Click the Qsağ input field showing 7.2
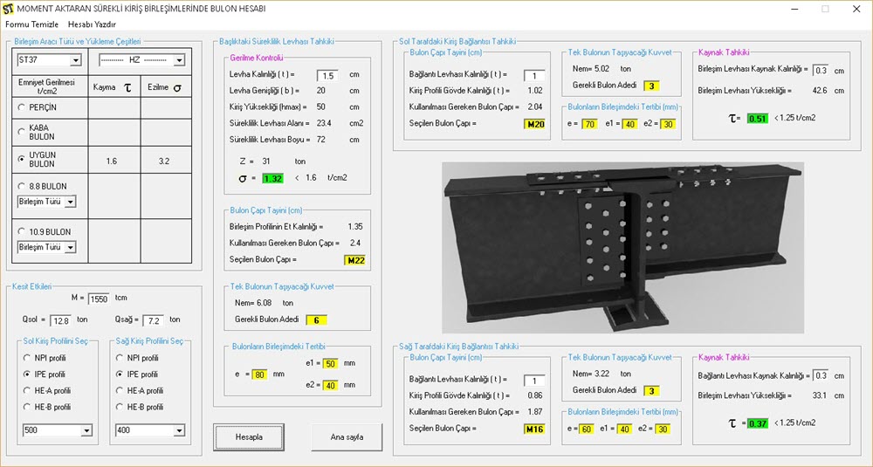Viewport: 873px width, 467px height. click(154, 320)
